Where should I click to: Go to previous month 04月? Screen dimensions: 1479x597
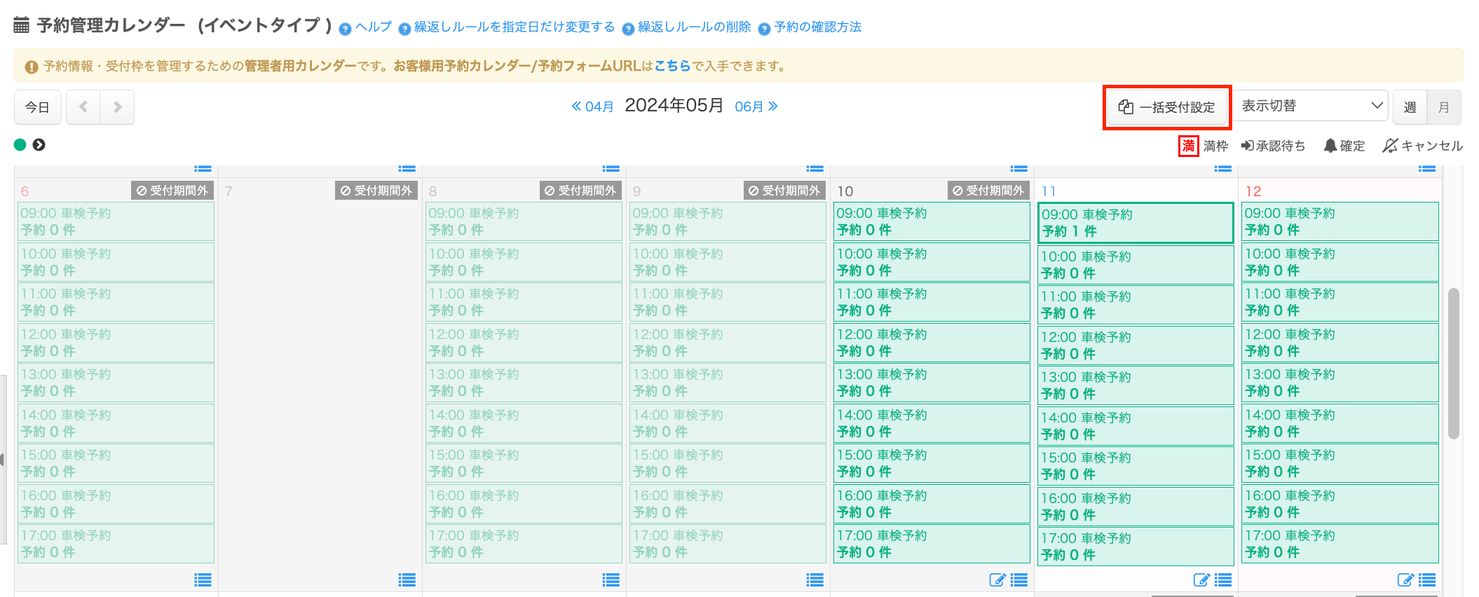(593, 107)
